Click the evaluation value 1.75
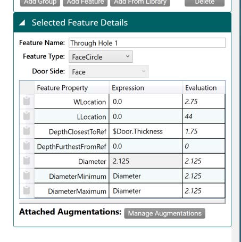The width and height of the screenshot is (241, 242). click(191, 131)
